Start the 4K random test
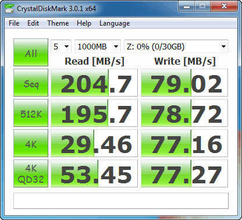 31,143
